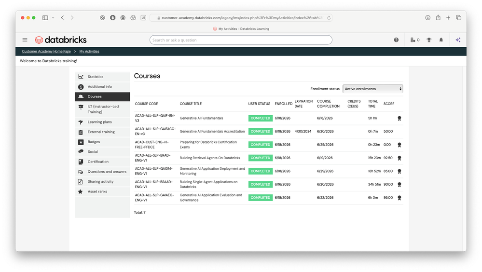Open Safari share button
The image size is (482, 272).
[x=438, y=17]
